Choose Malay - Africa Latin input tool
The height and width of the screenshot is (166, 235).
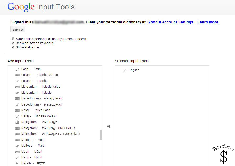coord(36,110)
